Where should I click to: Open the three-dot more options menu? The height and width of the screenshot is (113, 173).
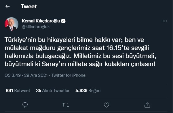pyautogui.click(x=165, y=21)
